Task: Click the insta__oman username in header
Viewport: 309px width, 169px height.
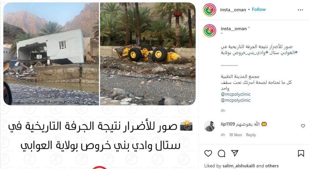Action: [233, 10]
